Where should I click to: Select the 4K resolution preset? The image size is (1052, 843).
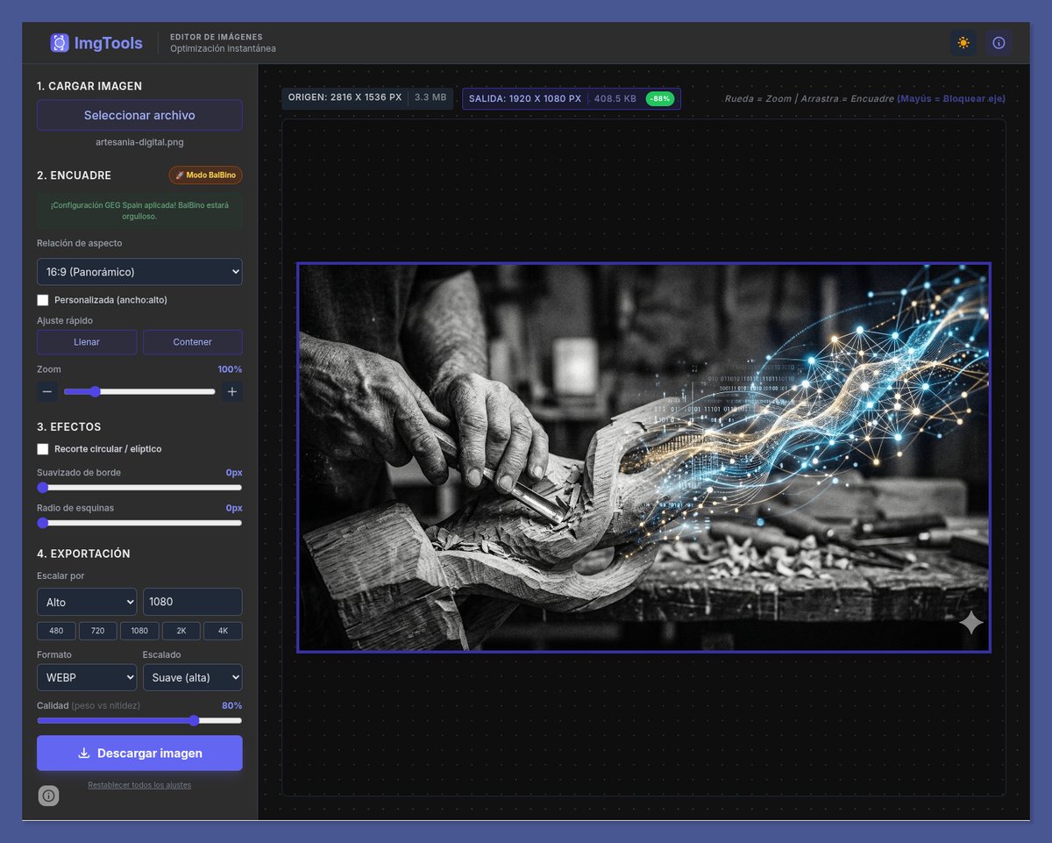(x=223, y=630)
